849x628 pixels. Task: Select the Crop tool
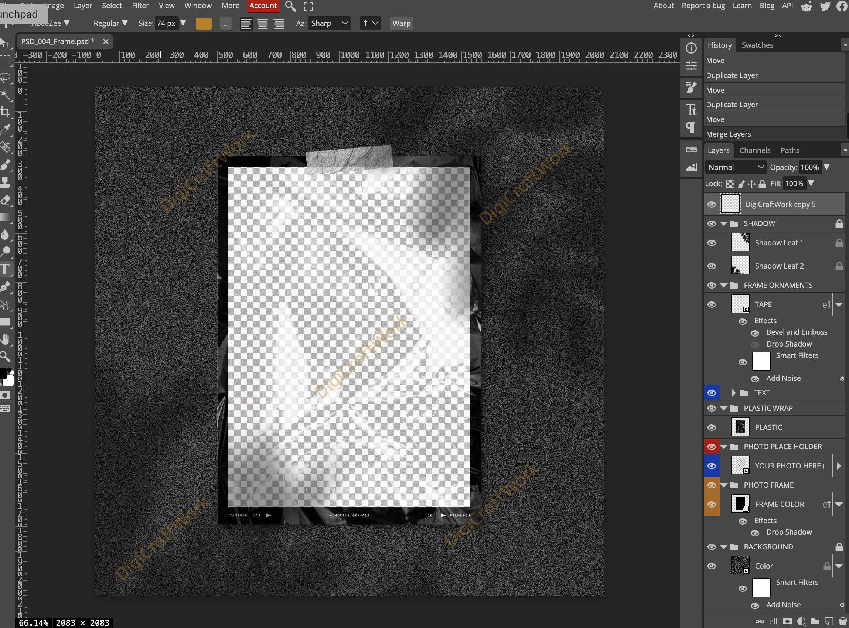pos(5,112)
